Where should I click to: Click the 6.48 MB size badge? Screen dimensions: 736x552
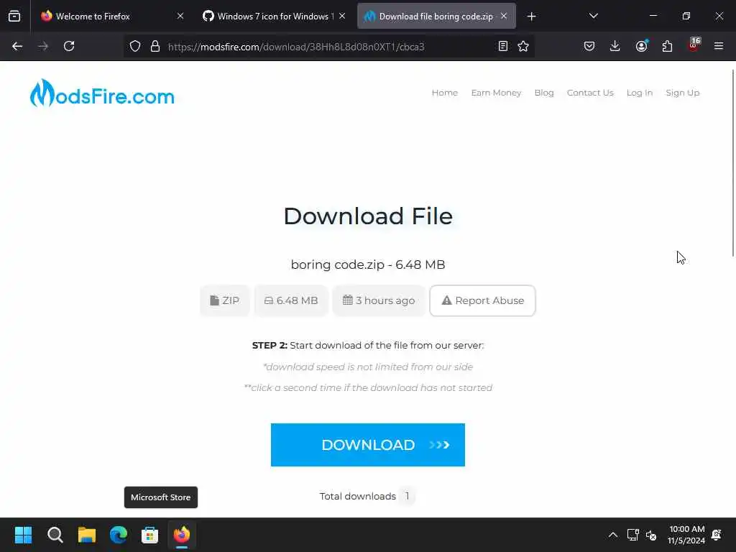click(291, 300)
